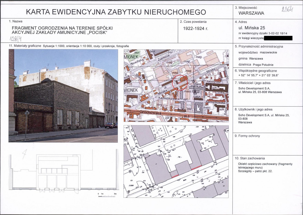This screenshot has height=215, width=303.
Task: Click 'Obiekt częściowo zachowany (fragmenty'
Action: coord(265,164)
